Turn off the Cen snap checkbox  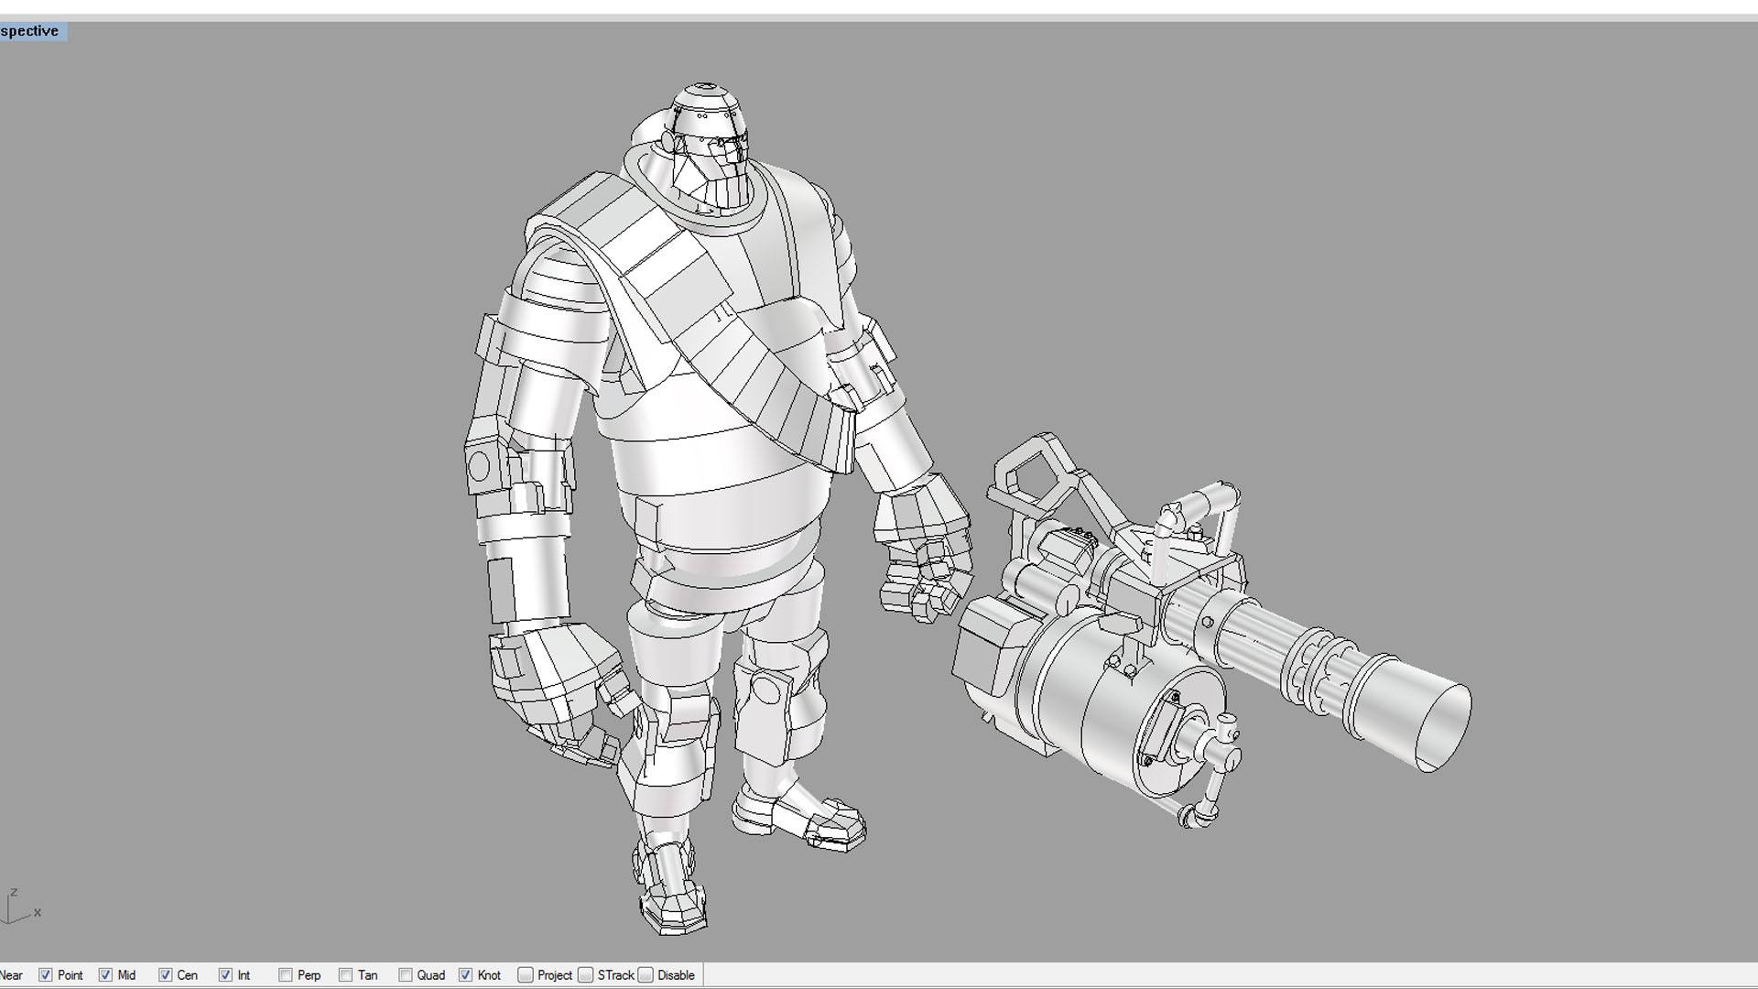click(165, 975)
